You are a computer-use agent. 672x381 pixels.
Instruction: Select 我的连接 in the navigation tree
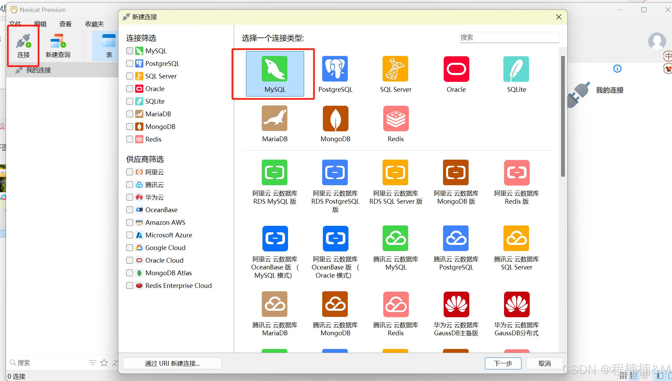point(38,70)
